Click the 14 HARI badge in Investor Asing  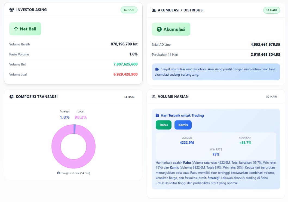point(129,10)
